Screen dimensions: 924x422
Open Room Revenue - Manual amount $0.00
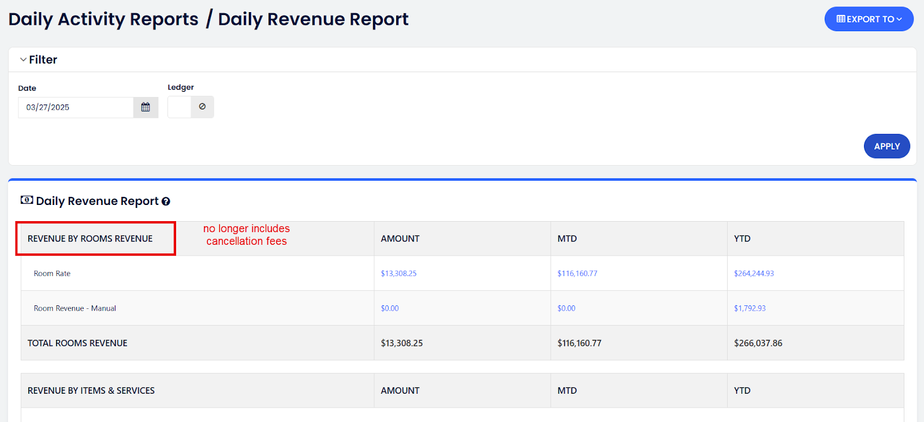point(390,308)
